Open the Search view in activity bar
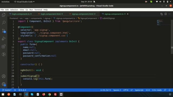This screenshot has height=97, width=173. (4, 23)
